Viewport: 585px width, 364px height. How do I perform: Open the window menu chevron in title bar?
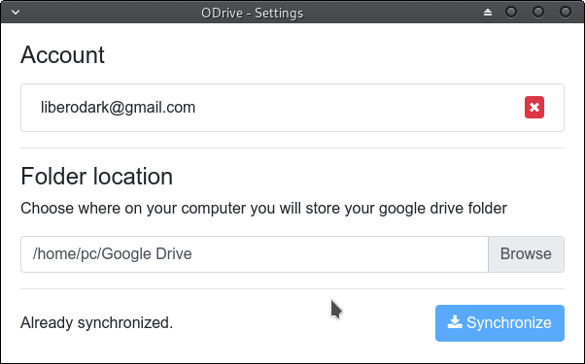pyautogui.click(x=16, y=13)
